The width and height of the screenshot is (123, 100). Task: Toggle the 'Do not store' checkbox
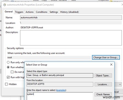tap(12, 72)
